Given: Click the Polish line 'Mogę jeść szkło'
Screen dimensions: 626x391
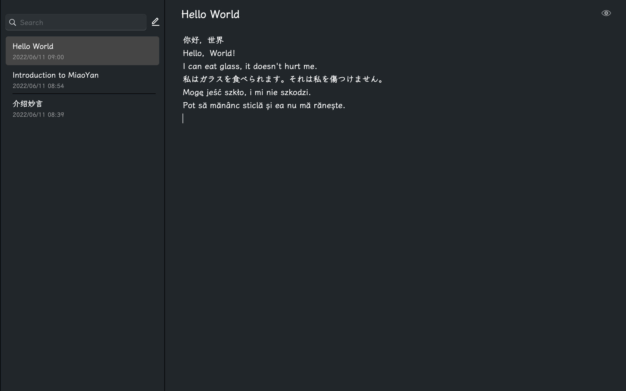Looking at the screenshot, I should (247, 92).
